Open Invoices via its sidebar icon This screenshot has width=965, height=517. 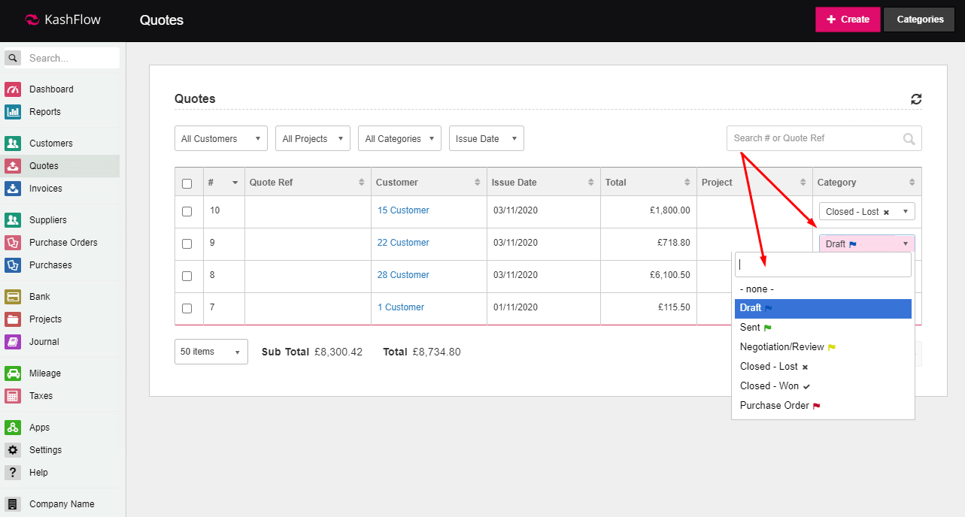click(x=13, y=189)
